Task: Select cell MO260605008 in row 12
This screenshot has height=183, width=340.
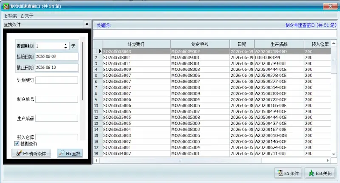Action: coord(200,117)
